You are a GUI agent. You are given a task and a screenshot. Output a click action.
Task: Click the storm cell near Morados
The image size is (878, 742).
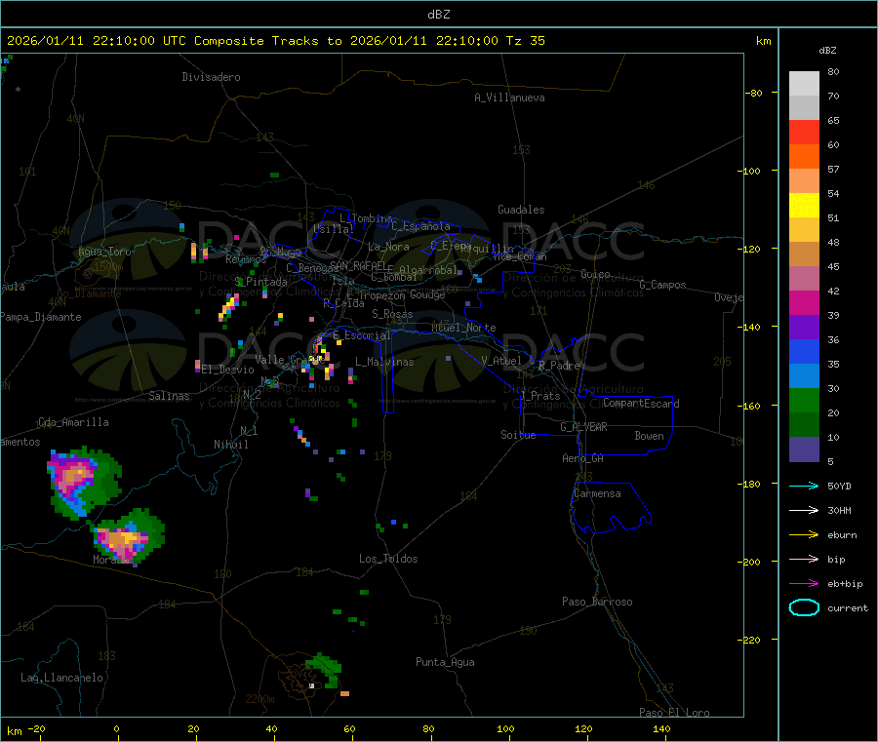128,536
